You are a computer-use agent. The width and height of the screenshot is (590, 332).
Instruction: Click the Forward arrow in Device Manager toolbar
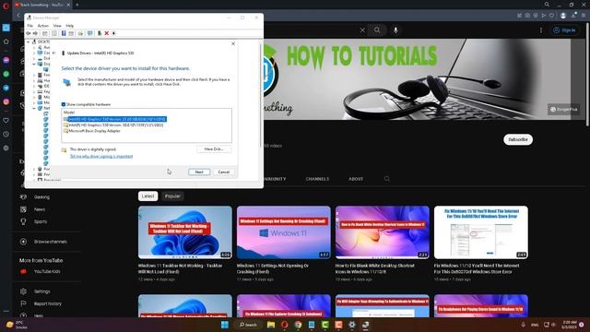click(x=35, y=33)
